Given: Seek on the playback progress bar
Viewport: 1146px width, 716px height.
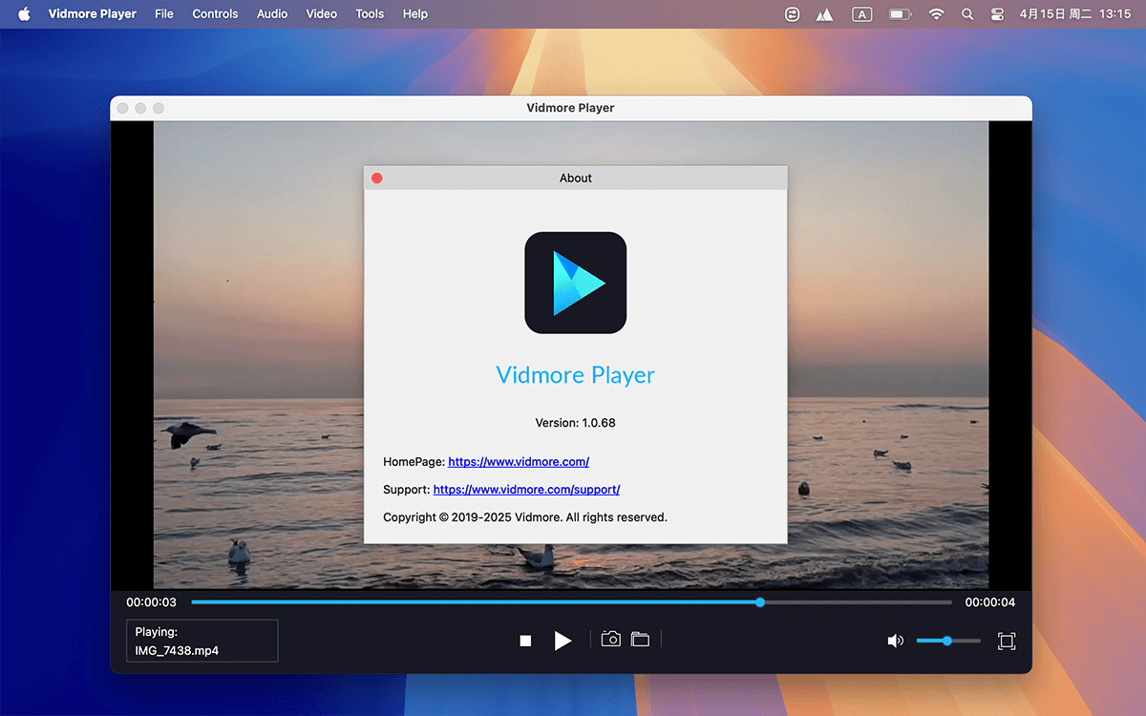Looking at the screenshot, I should pyautogui.click(x=571, y=602).
